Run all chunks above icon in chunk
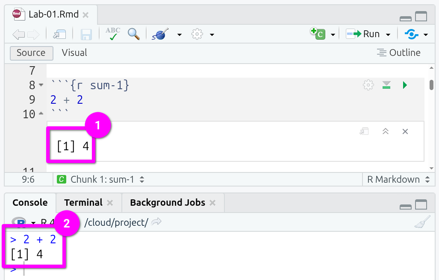Viewport: 439px width, 280px height. pos(386,85)
